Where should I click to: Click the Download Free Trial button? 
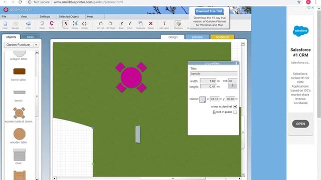tap(209, 11)
